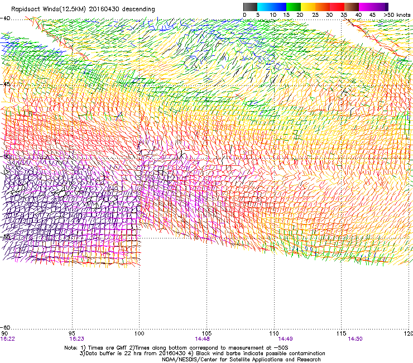Click the legend scale label '5'
Viewport: 413px width, 363px height.
258,15
